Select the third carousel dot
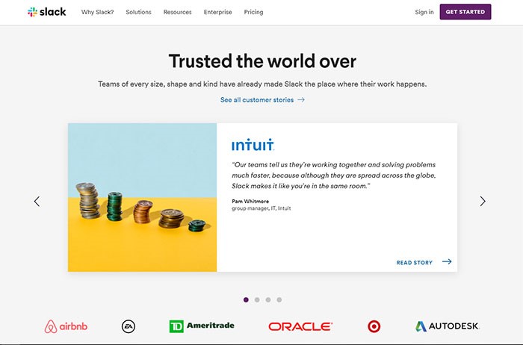Image resolution: width=523 pixels, height=345 pixels. (x=268, y=299)
